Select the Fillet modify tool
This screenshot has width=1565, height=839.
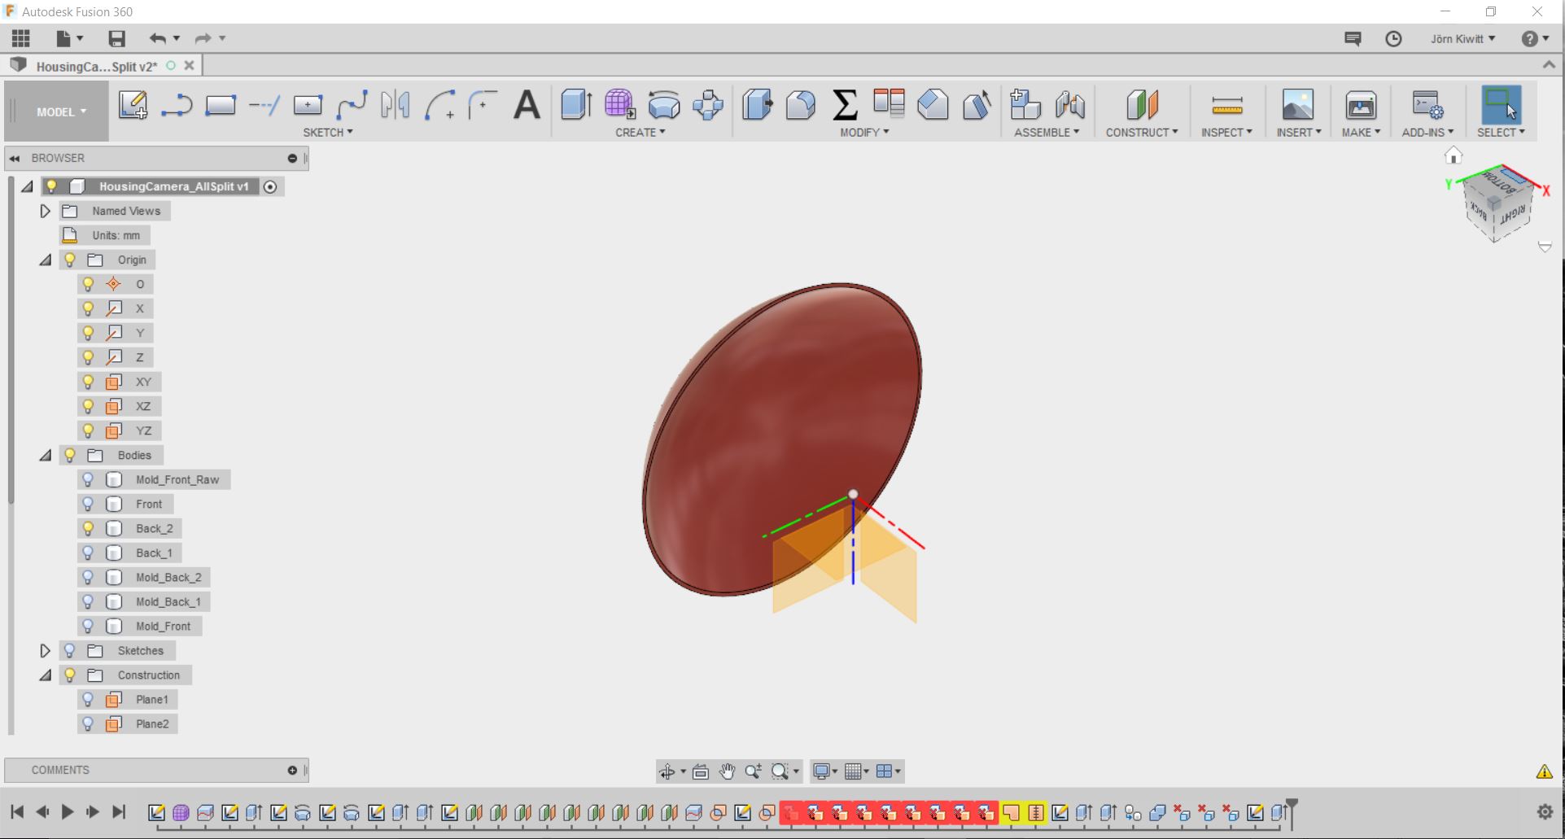coord(801,105)
